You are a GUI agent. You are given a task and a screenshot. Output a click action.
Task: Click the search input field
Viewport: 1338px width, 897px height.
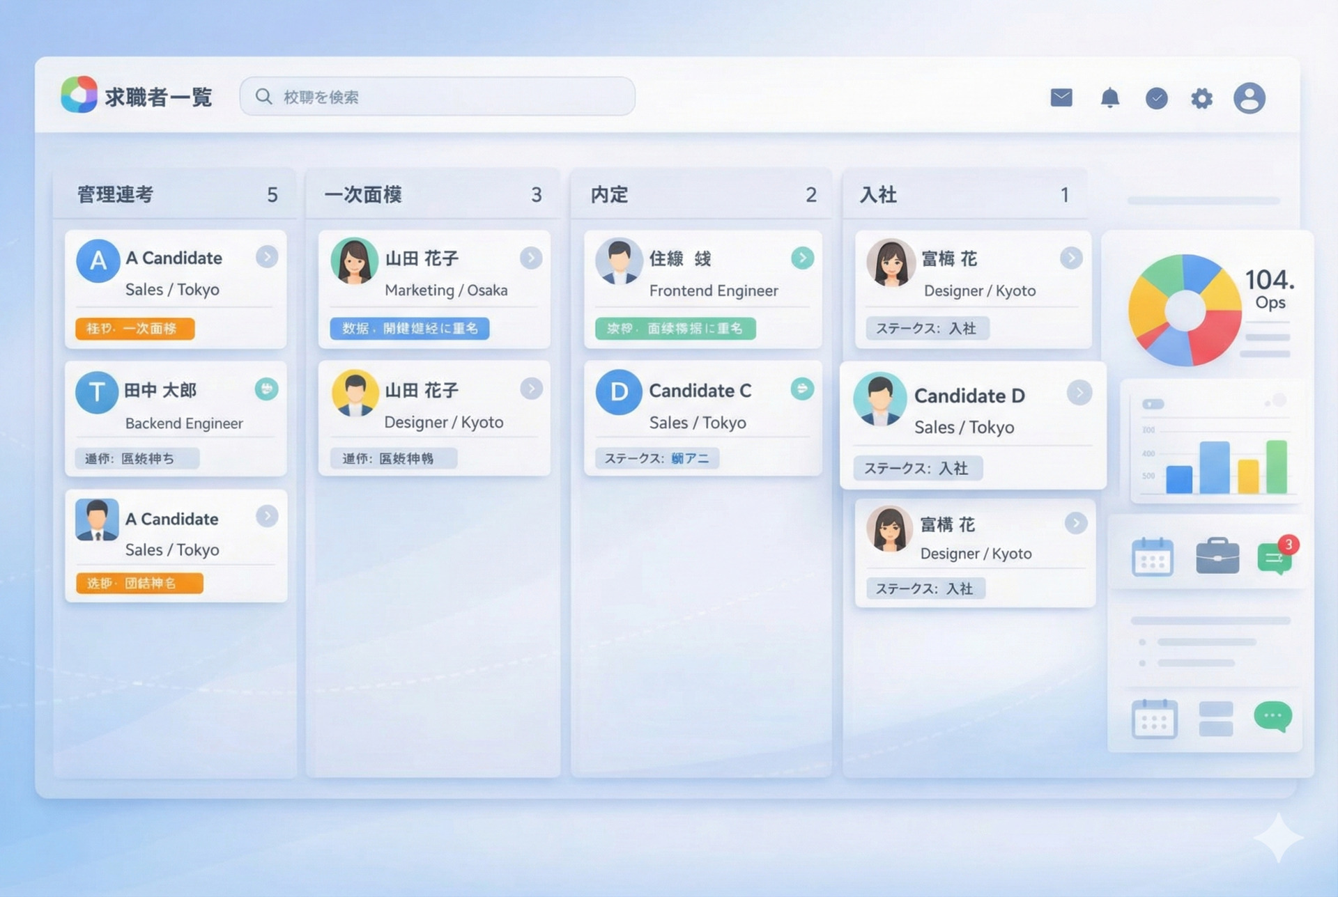(438, 97)
